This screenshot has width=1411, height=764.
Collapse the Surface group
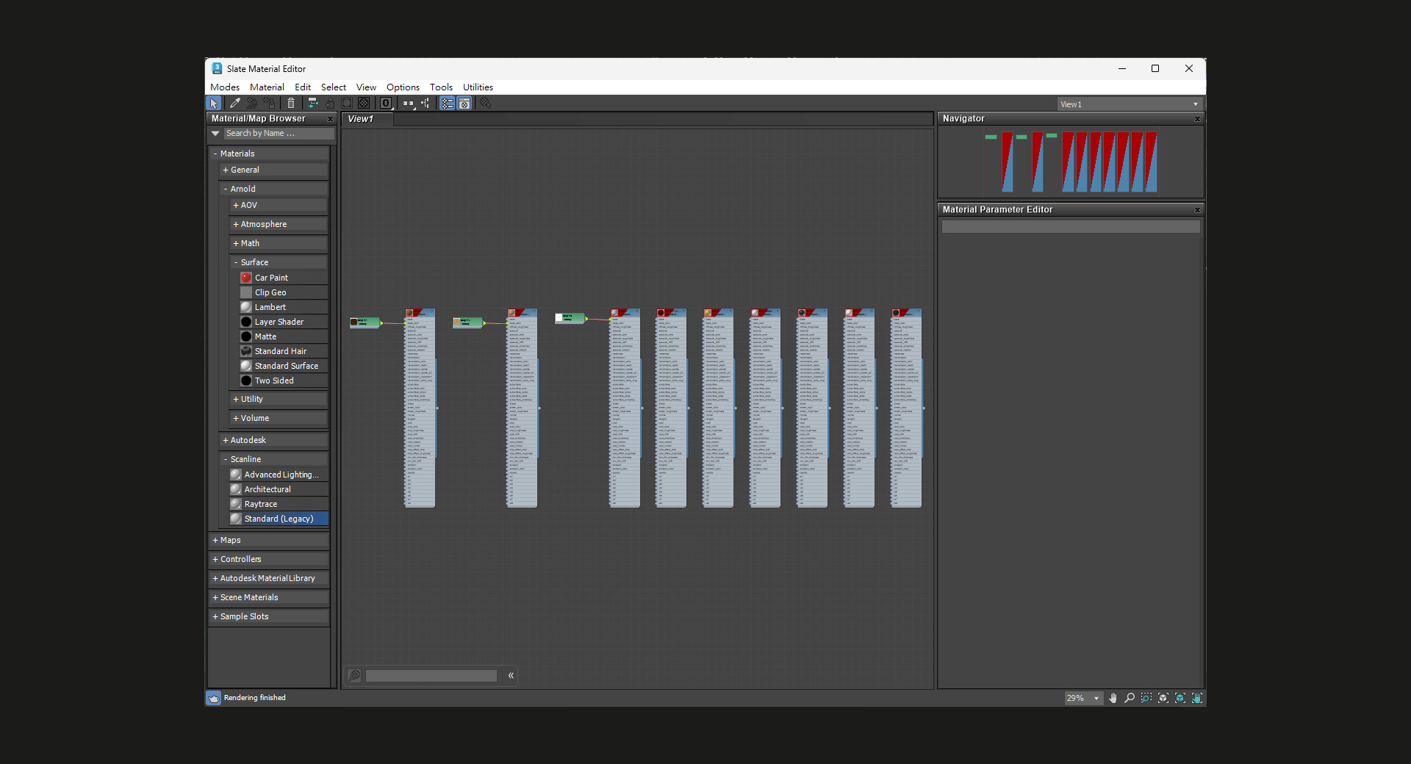pyautogui.click(x=279, y=262)
